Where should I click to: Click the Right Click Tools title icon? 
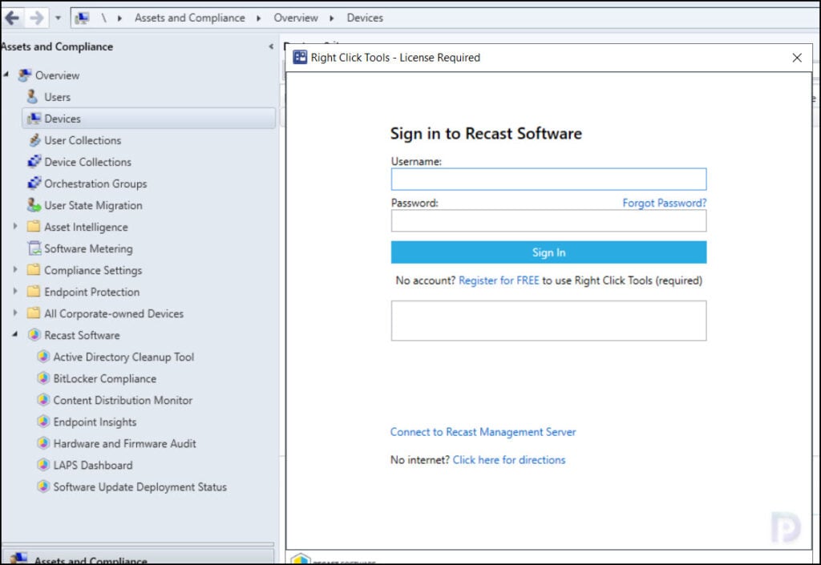coord(300,57)
